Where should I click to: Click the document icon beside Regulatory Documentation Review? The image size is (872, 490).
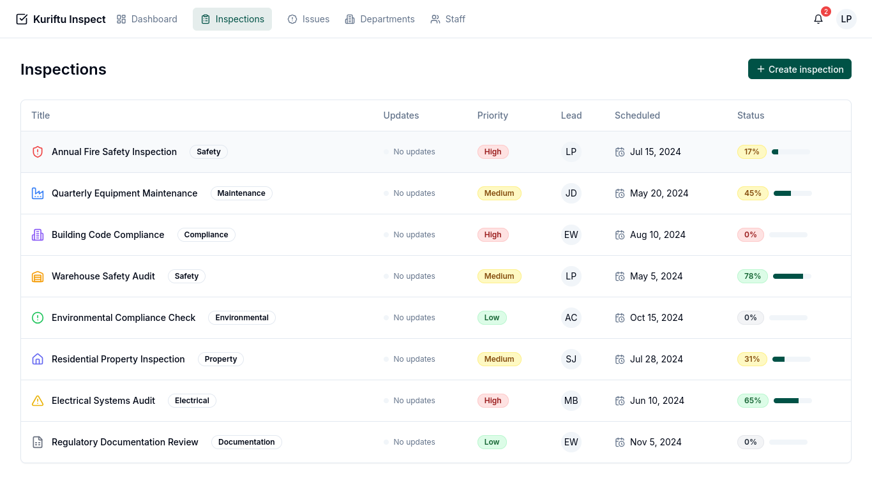[x=38, y=442]
